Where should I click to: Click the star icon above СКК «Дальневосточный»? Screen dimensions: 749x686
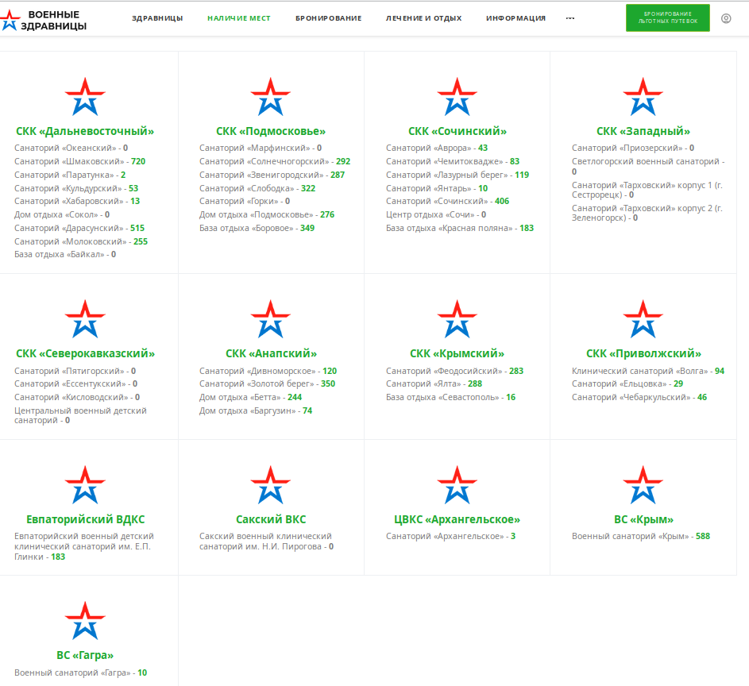click(85, 97)
